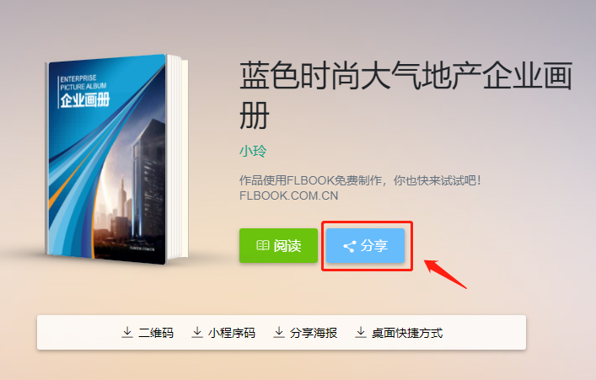Click the open-book icon on 阅读 button
Screen dimensions: 596x380
point(263,245)
